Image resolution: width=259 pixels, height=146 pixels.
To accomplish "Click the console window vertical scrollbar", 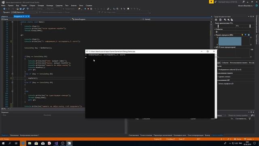I will (216, 86).
